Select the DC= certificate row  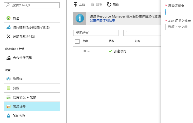point(117,51)
